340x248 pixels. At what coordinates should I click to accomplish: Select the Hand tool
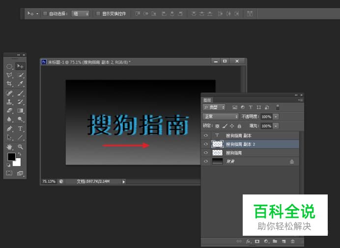(9, 147)
